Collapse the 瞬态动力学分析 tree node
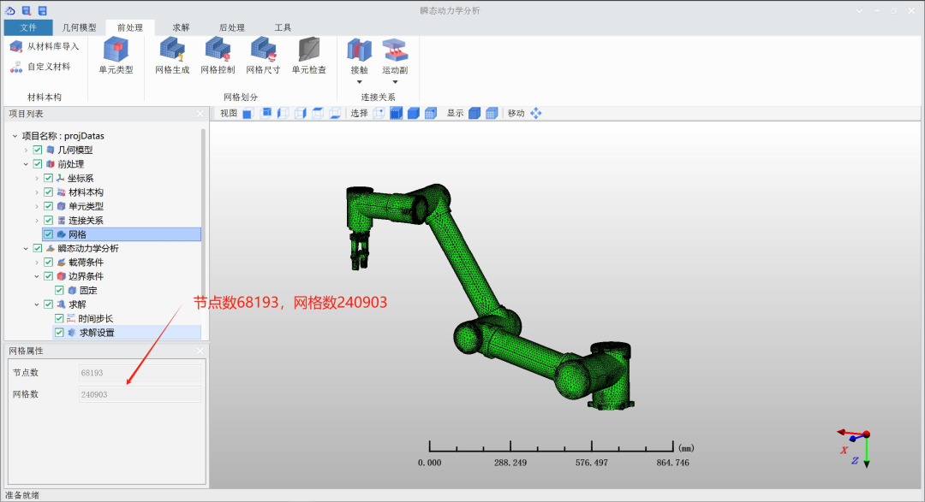Viewport: 925px width, 502px height. [26, 249]
